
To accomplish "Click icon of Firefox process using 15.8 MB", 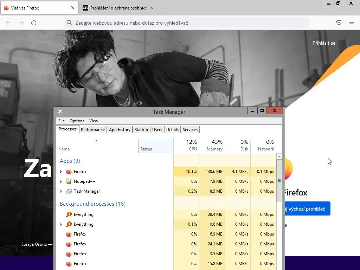I will click(x=69, y=264).
